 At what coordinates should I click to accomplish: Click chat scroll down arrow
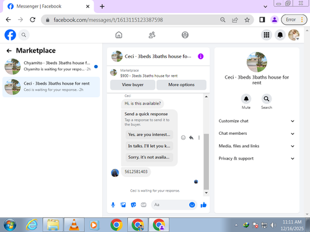click(x=206, y=193)
